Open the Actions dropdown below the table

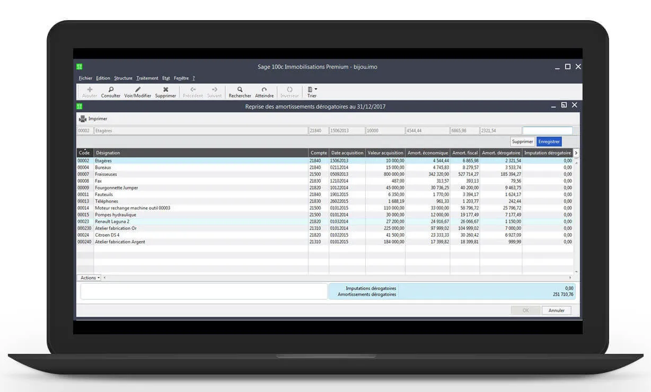tap(89, 278)
